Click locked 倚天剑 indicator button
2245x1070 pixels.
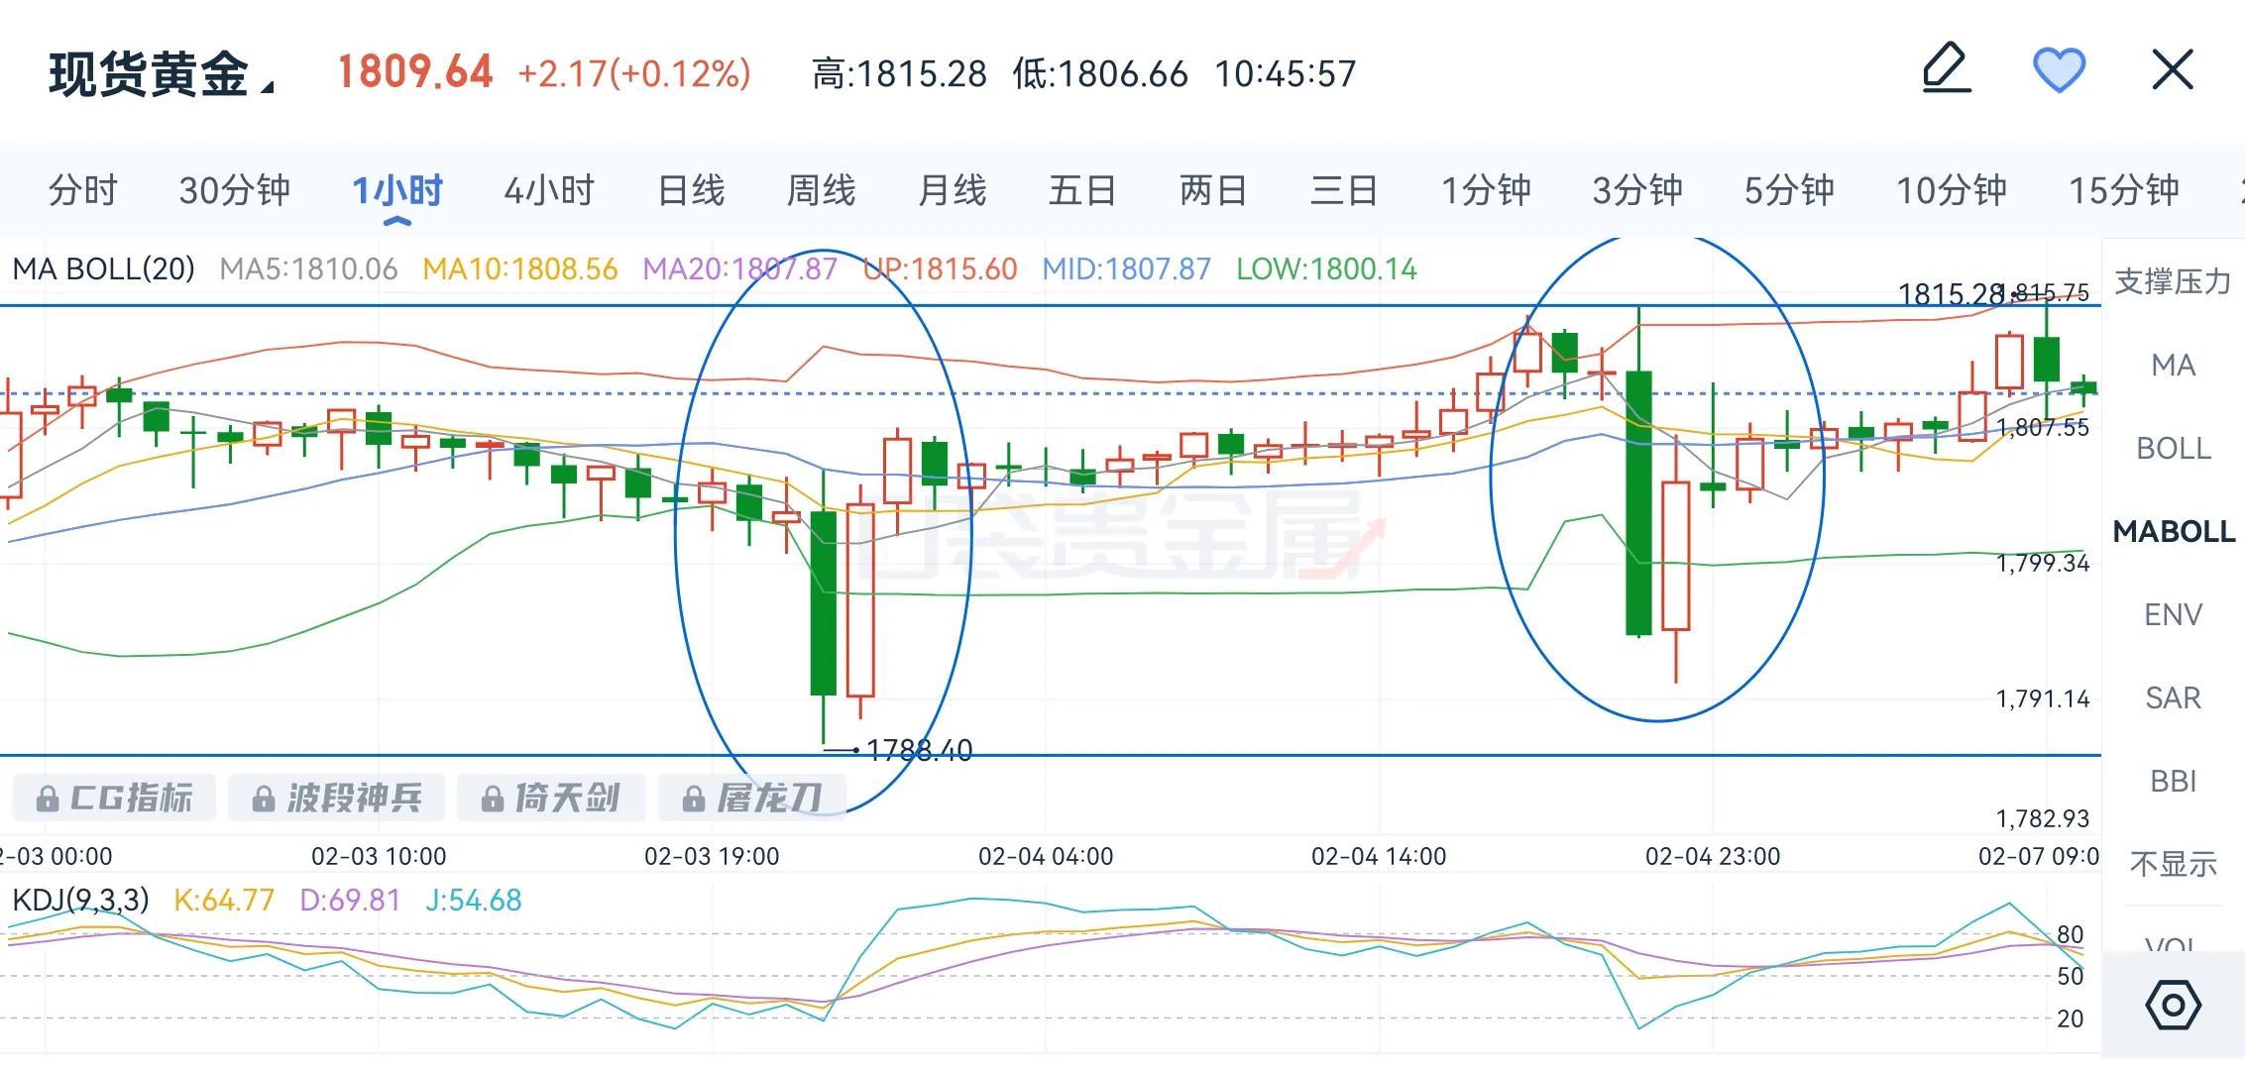click(x=551, y=799)
